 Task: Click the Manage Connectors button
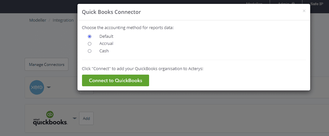(x=46, y=65)
